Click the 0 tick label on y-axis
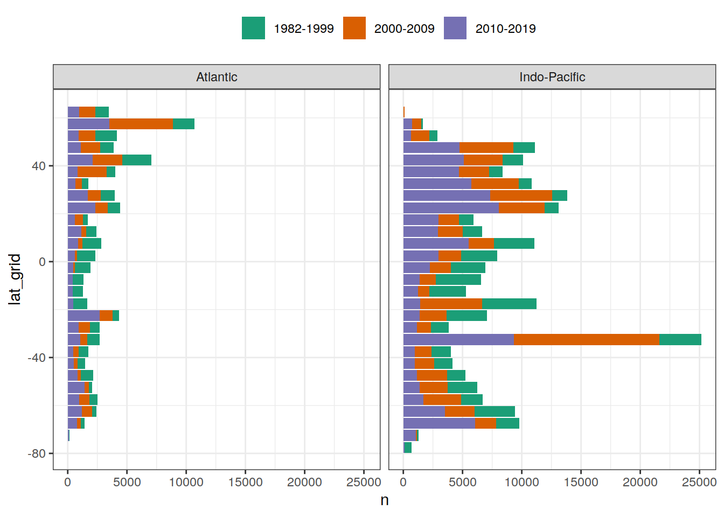 click(42, 262)
